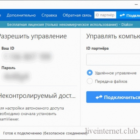Click the Готов к подключению status text

tap(45, 133)
